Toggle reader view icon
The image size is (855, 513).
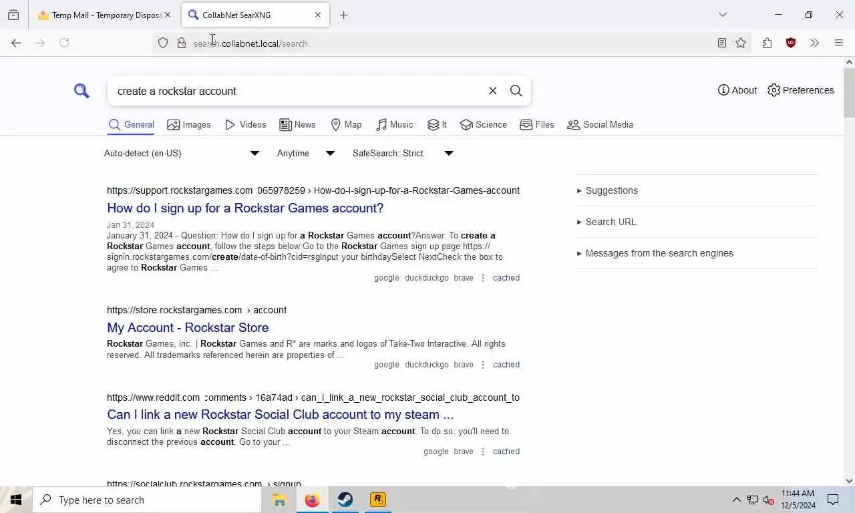(722, 43)
